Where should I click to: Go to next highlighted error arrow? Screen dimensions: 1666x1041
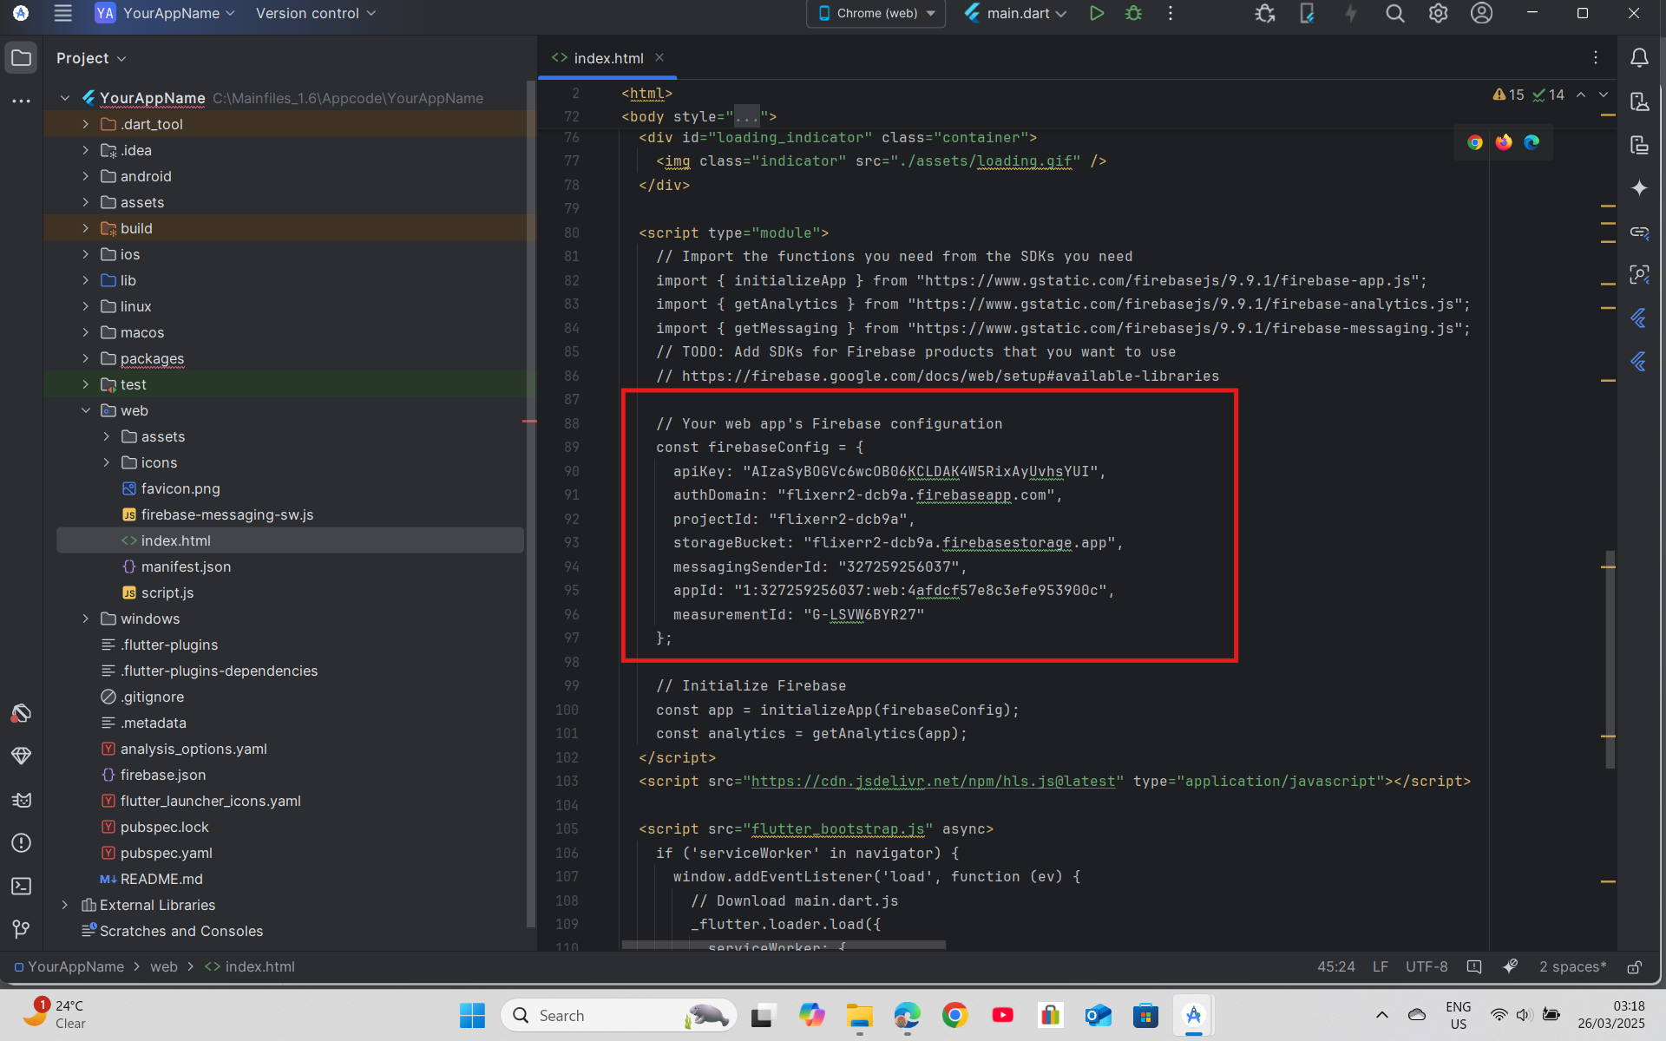[1604, 95]
